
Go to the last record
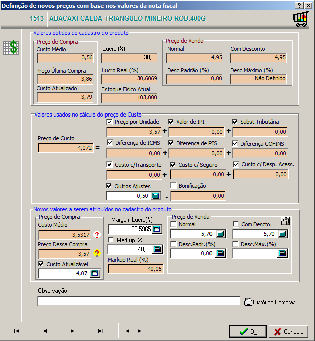(x=100, y=331)
